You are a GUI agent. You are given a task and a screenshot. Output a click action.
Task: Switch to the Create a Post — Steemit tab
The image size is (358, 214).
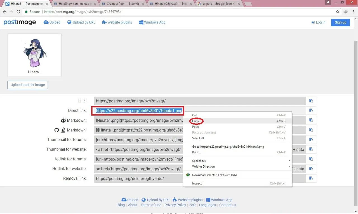(123, 4)
